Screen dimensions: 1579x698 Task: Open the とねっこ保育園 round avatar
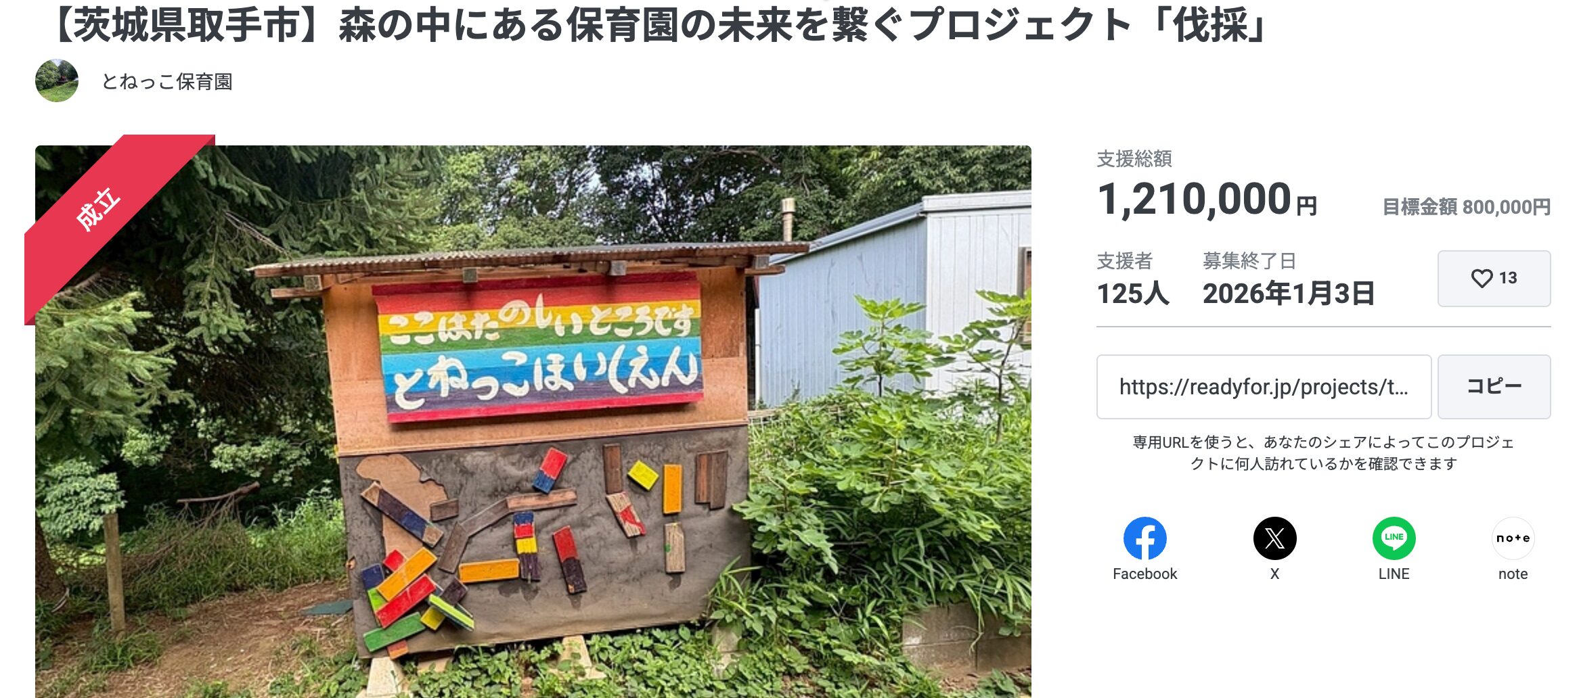(57, 81)
